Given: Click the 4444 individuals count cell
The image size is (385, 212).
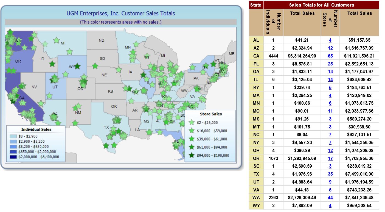Looking at the screenshot, I should (x=273, y=56).
